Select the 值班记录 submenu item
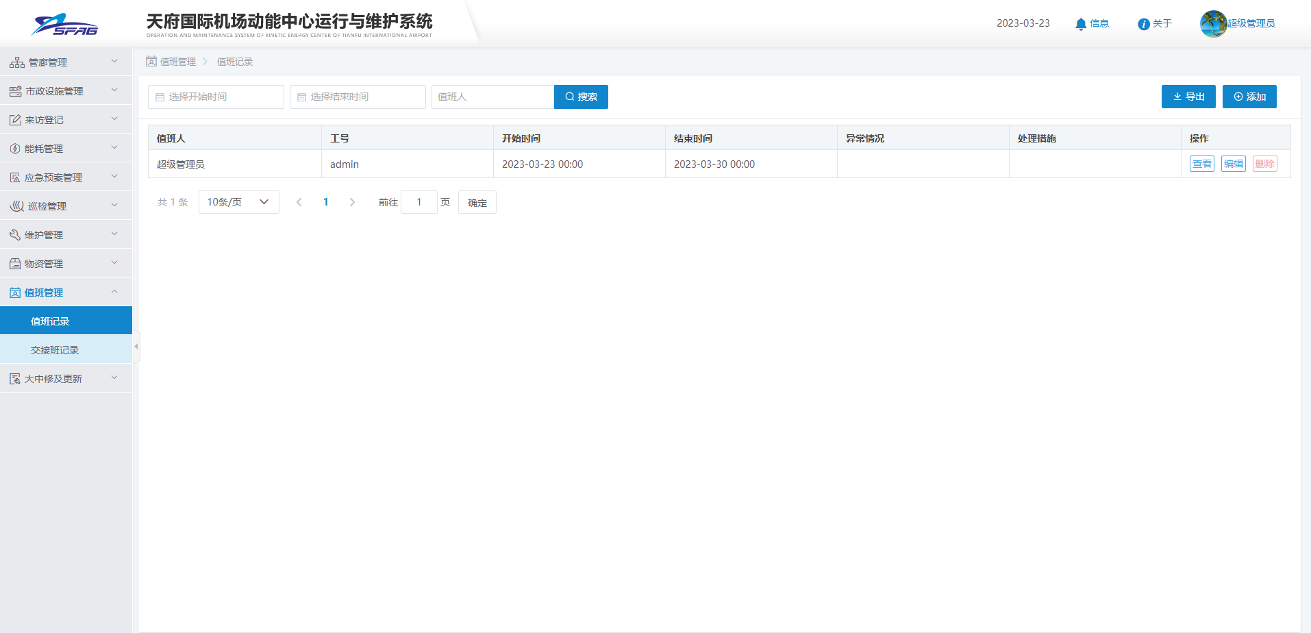 50,321
